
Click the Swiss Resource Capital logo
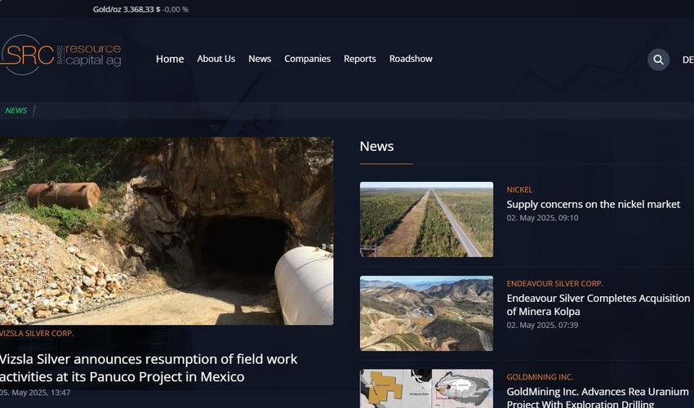[60, 55]
